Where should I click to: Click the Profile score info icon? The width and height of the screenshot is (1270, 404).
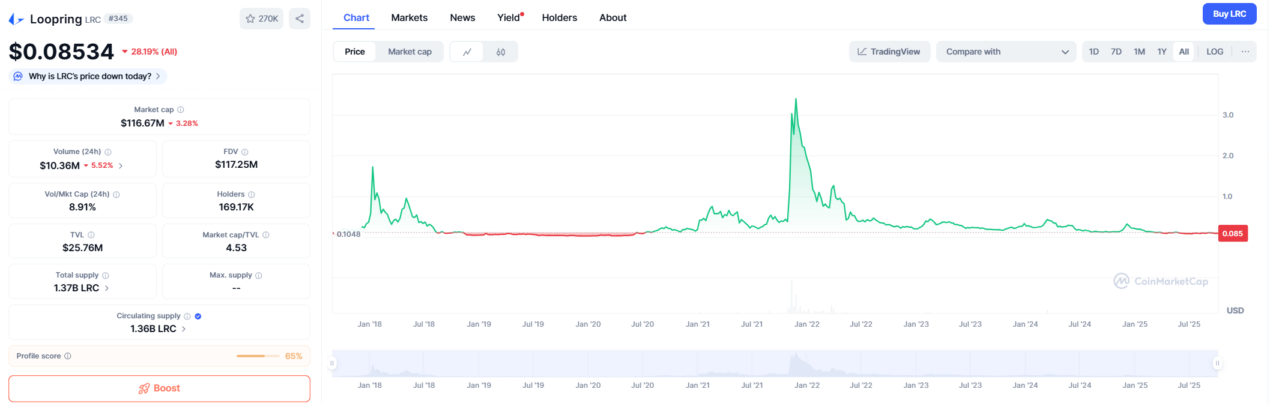[x=68, y=356]
